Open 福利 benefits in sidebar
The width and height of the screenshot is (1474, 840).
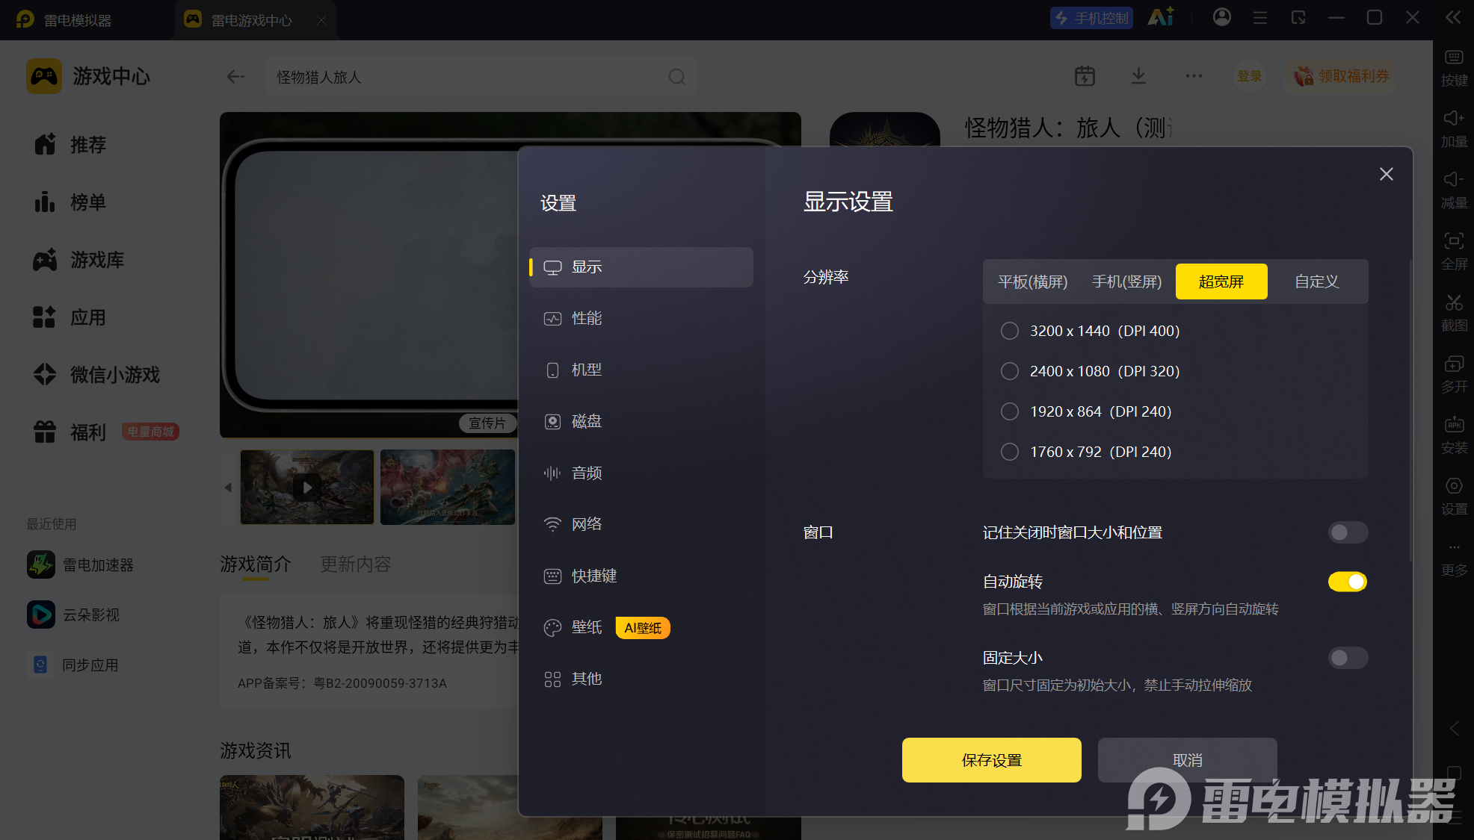tap(71, 432)
